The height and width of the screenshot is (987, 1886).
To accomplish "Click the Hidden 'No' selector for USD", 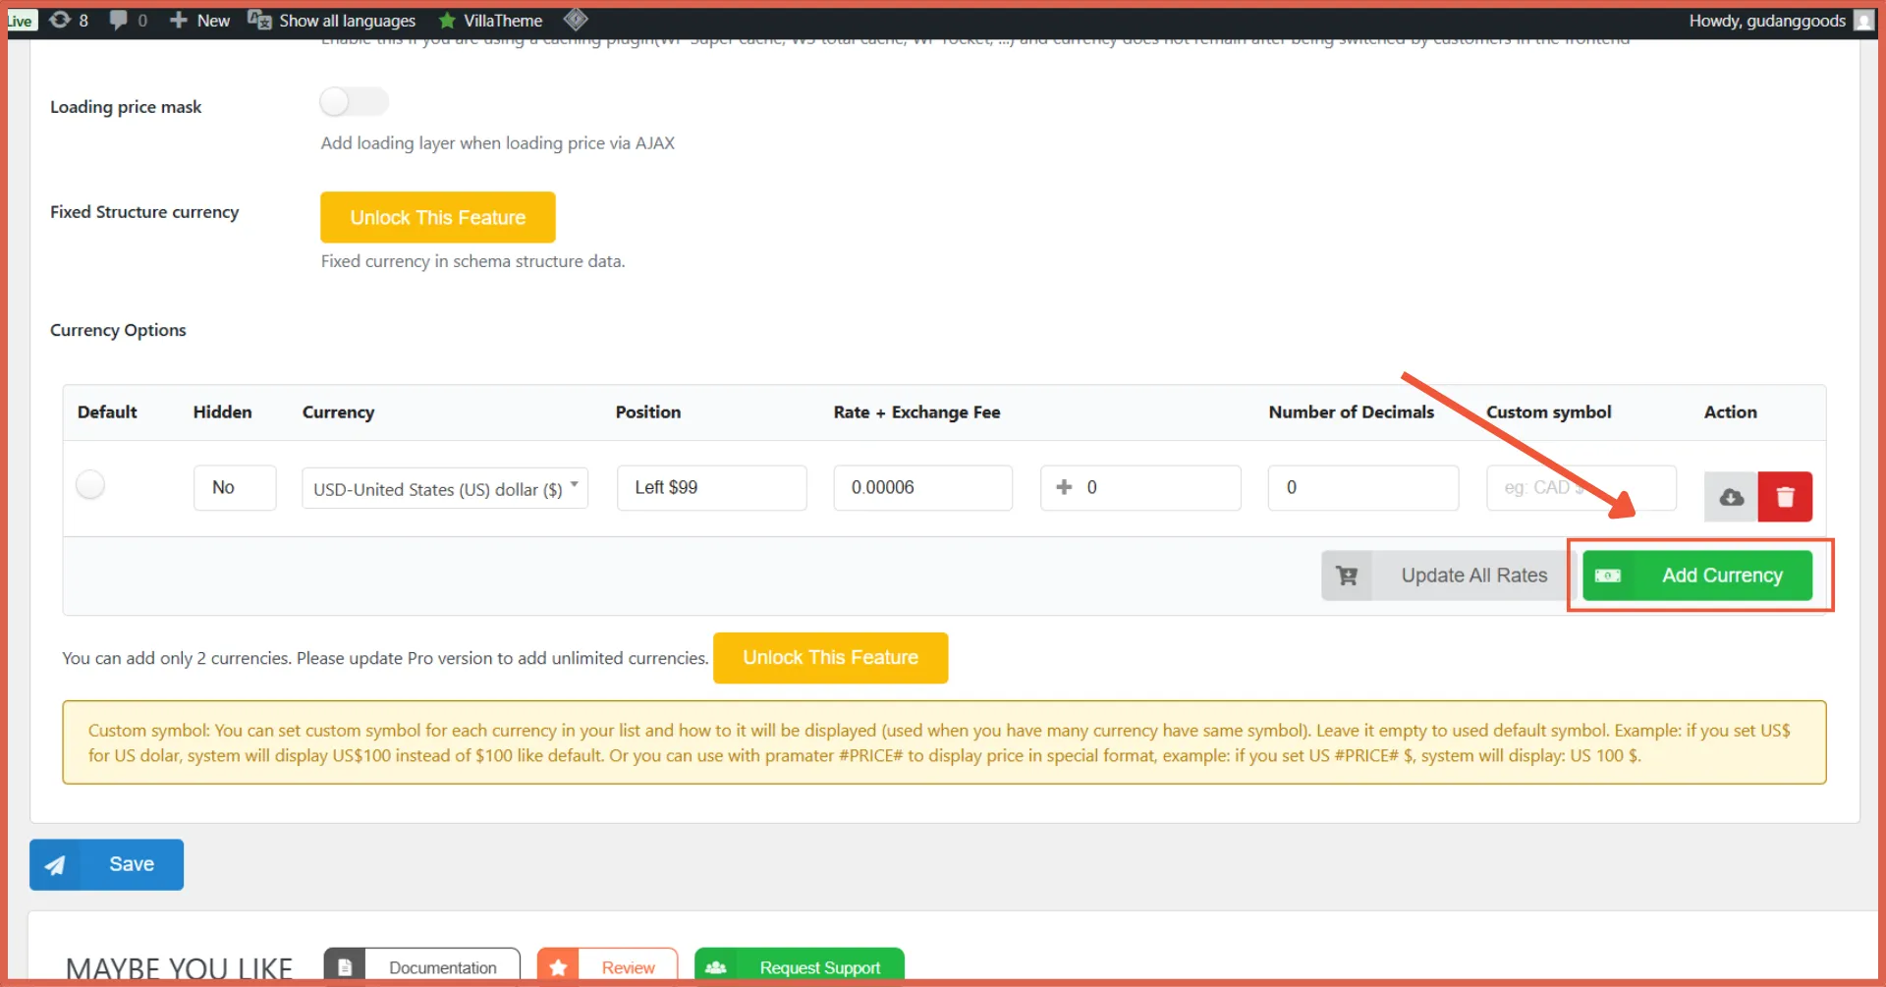I will (234, 487).
